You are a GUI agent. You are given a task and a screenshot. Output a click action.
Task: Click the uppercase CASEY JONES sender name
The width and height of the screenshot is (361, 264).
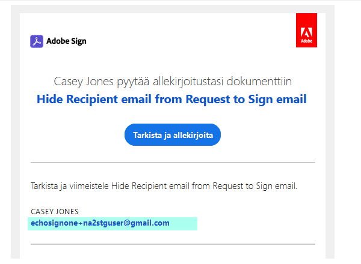(55, 212)
